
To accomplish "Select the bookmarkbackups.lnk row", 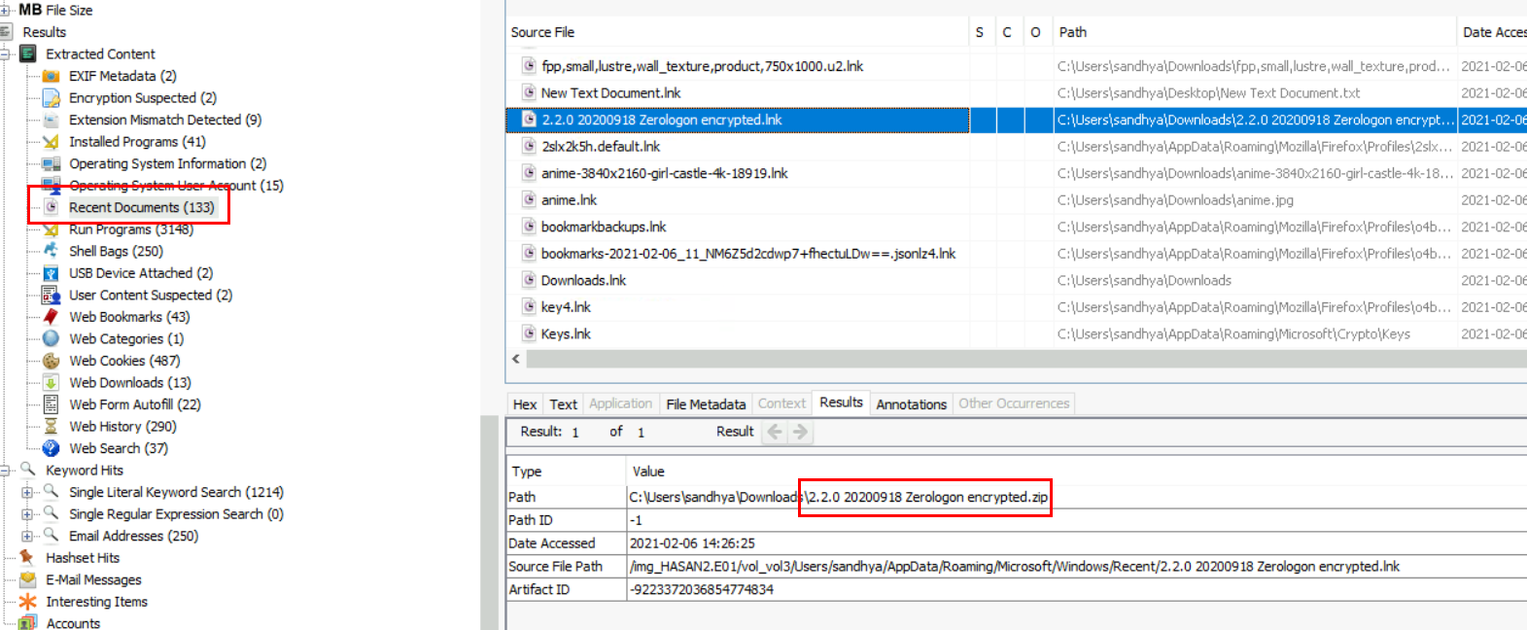I will coord(1016,227).
